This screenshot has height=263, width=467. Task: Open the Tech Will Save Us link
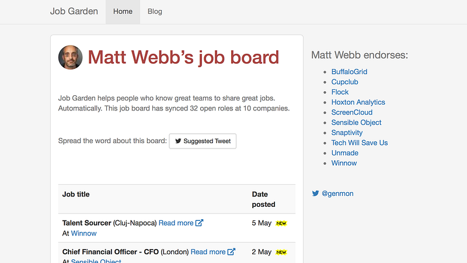click(x=359, y=143)
